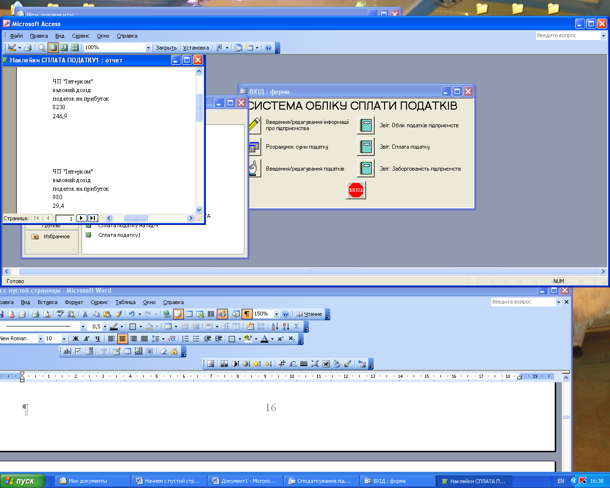
Task: Open Формат menu in Word
Action: tap(74, 302)
